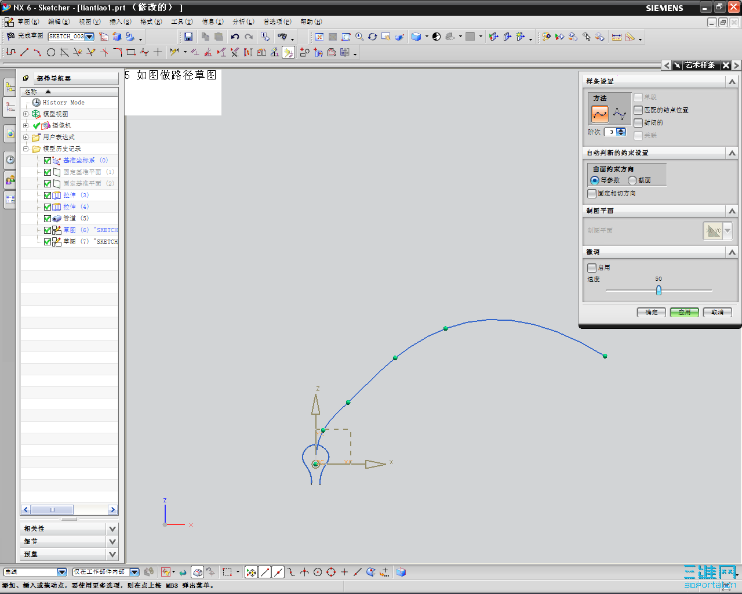Select the Arc sketch tool
This screenshot has width=742, height=594.
(38, 52)
